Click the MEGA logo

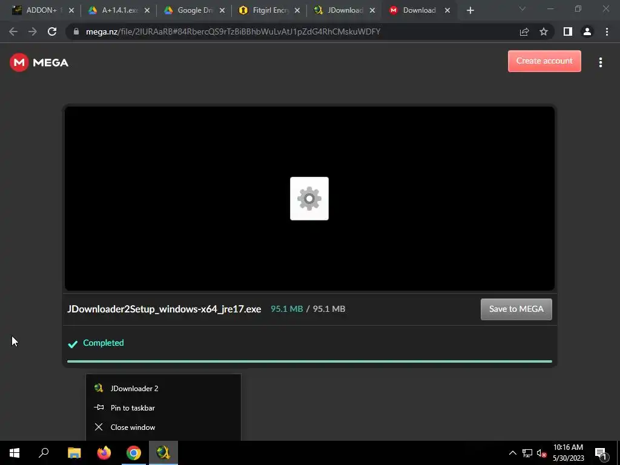[39, 62]
